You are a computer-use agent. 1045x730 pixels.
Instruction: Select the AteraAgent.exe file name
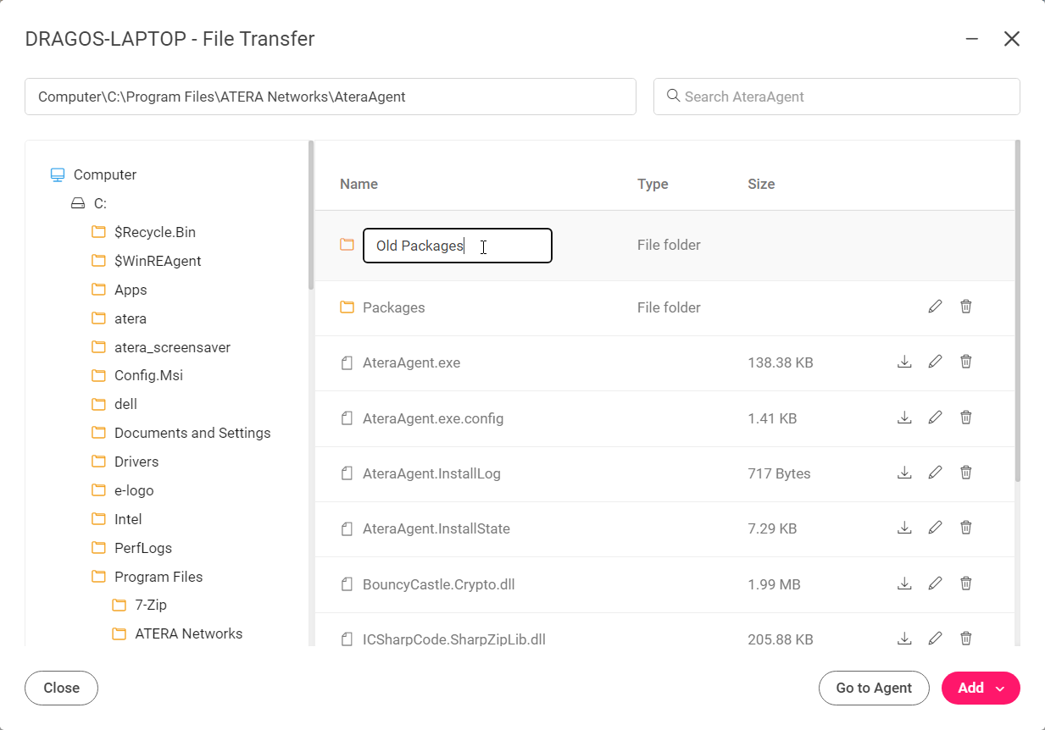[411, 362]
